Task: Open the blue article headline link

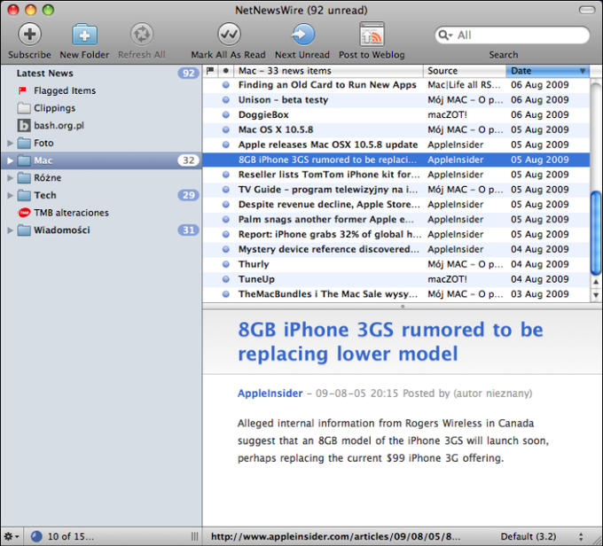Action: coord(390,341)
